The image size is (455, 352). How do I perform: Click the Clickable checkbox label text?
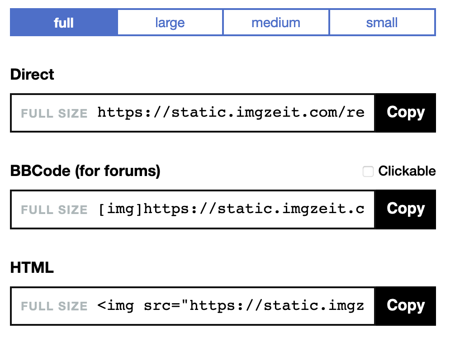pyautogui.click(x=407, y=171)
